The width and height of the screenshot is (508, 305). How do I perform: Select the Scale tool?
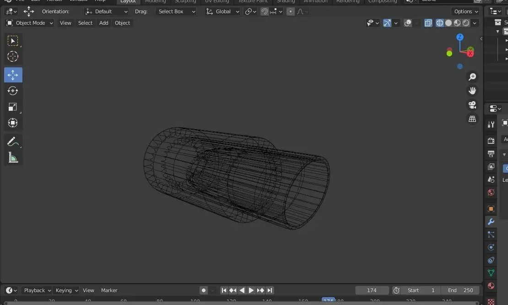pyautogui.click(x=13, y=107)
